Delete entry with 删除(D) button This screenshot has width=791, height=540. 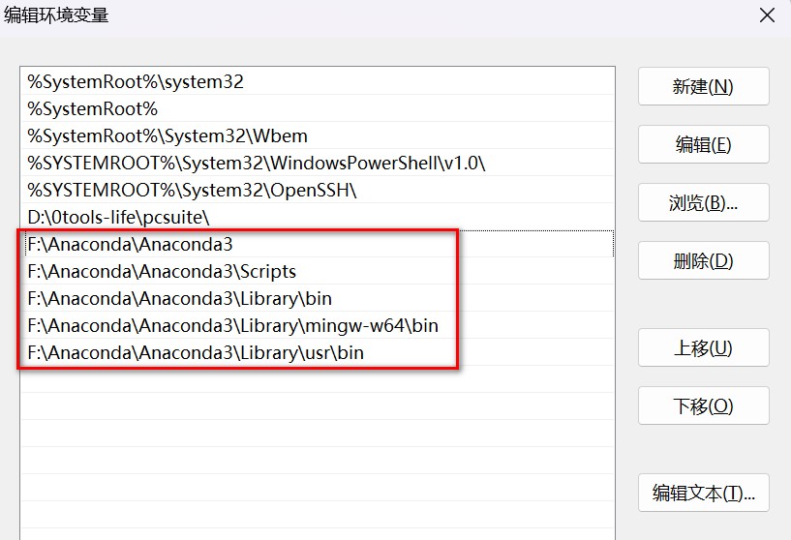pos(703,260)
